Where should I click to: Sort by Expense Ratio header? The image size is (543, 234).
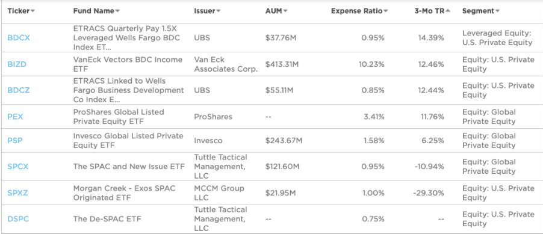coord(359,11)
